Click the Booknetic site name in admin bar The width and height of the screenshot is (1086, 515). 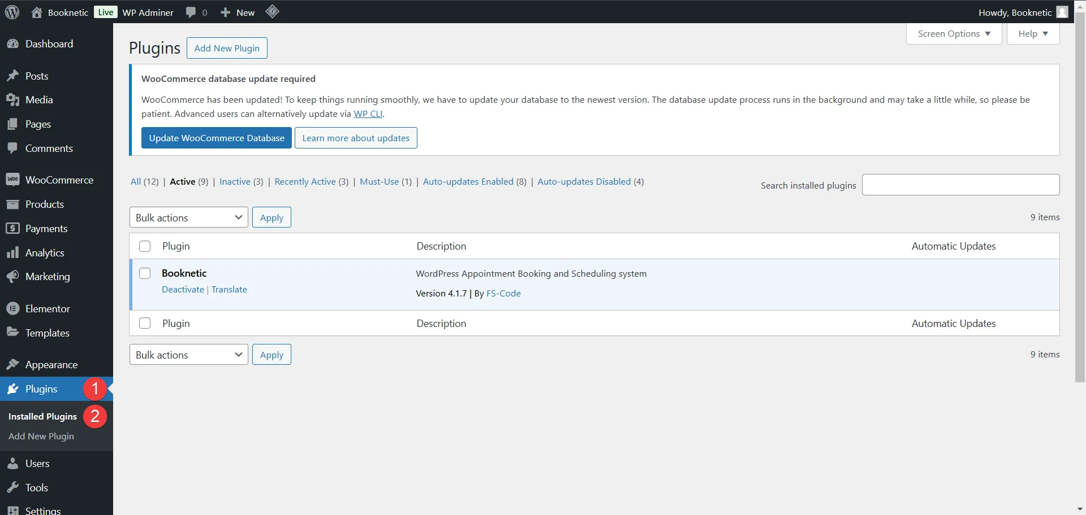point(68,12)
